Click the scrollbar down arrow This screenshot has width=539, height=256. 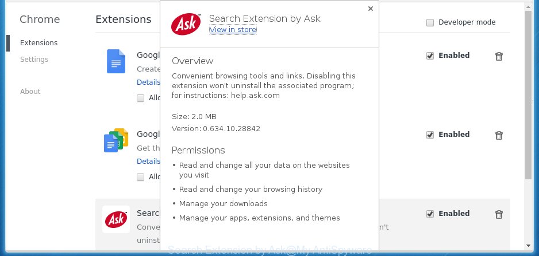click(528, 246)
